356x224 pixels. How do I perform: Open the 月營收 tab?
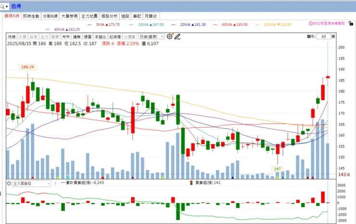tap(151, 16)
